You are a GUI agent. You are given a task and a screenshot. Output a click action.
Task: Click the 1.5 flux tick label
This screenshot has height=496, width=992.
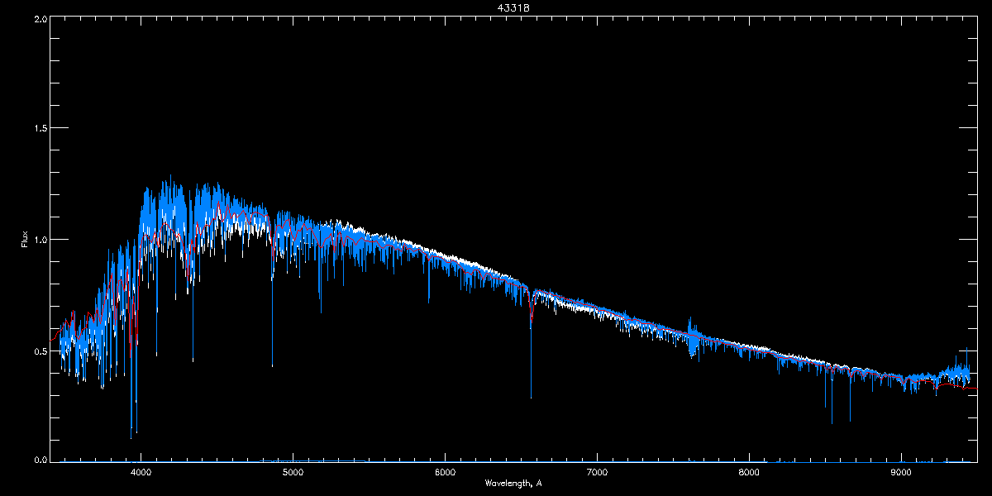click(x=40, y=129)
